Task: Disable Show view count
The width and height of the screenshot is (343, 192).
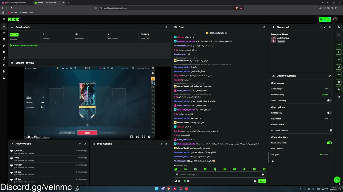Action: pyautogui.click(x=329, y=143)
